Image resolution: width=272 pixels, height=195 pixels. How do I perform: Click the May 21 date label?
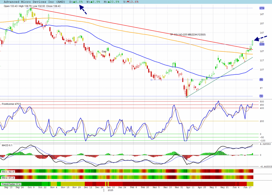click(225, 187)
